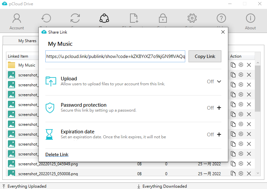The image size is (267, 189).
Task: Click the Upload folder icon in dialog
Action: [x=51, y=81]
